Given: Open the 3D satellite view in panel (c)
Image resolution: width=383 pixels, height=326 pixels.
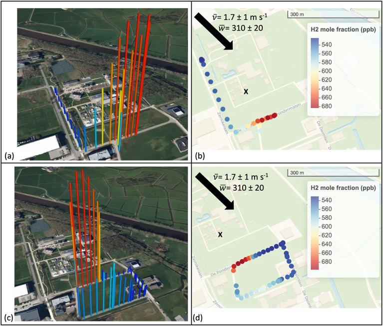Looking at the screenshot, I should [x=101, y=244].
